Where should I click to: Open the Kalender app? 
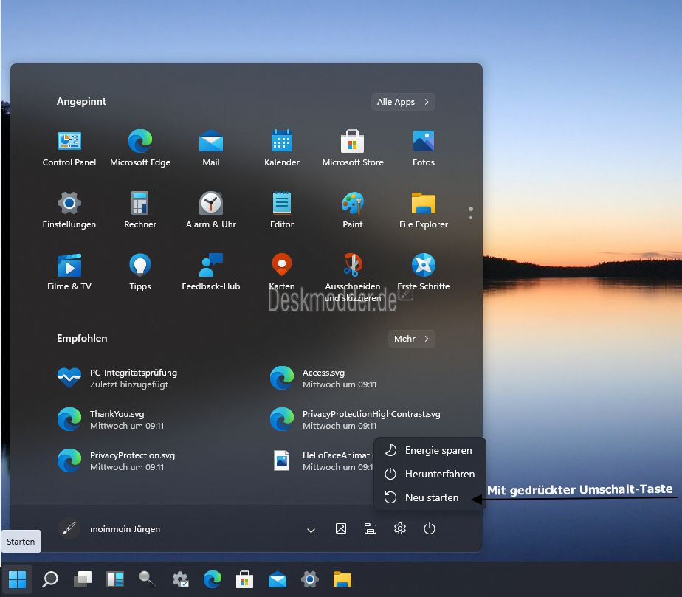click(x=282, y=148)
